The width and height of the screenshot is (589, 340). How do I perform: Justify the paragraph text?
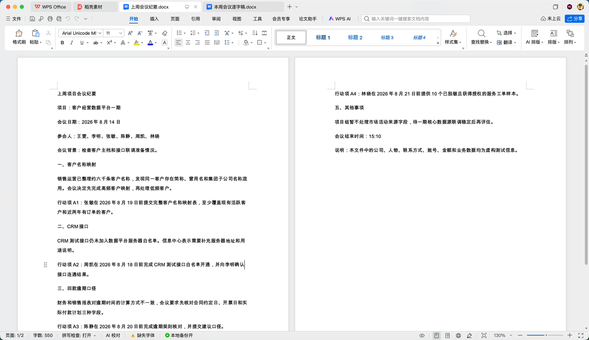(207, 43)
